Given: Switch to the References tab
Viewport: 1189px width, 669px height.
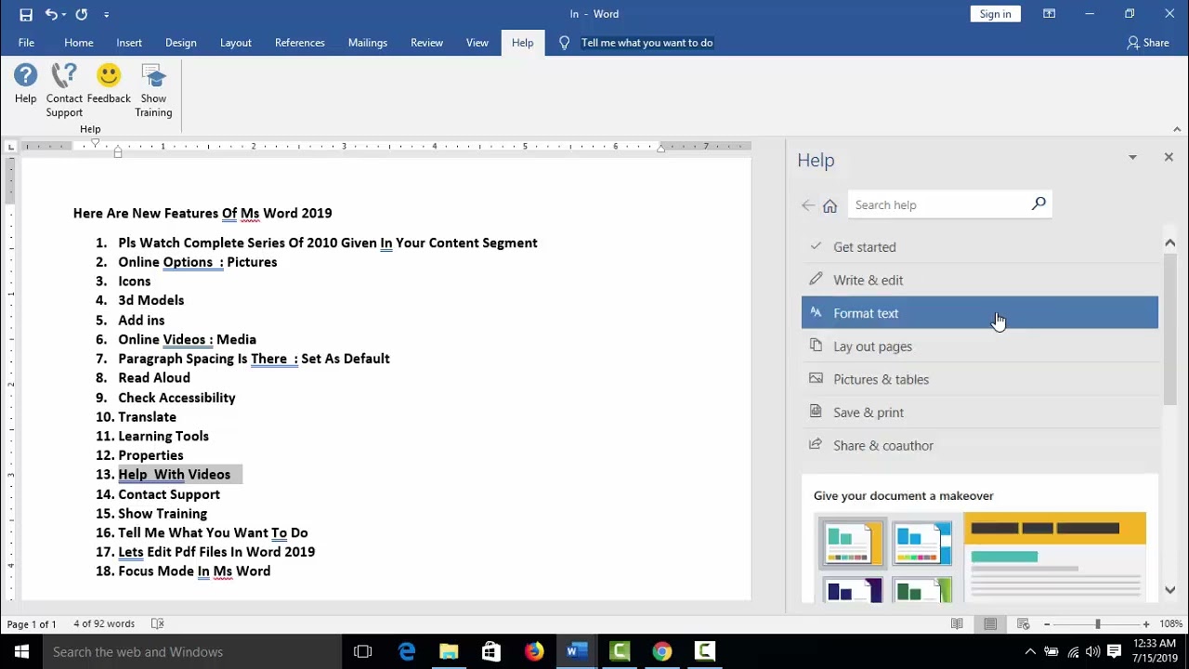Looking at the screenshot, I should [300, 43].
